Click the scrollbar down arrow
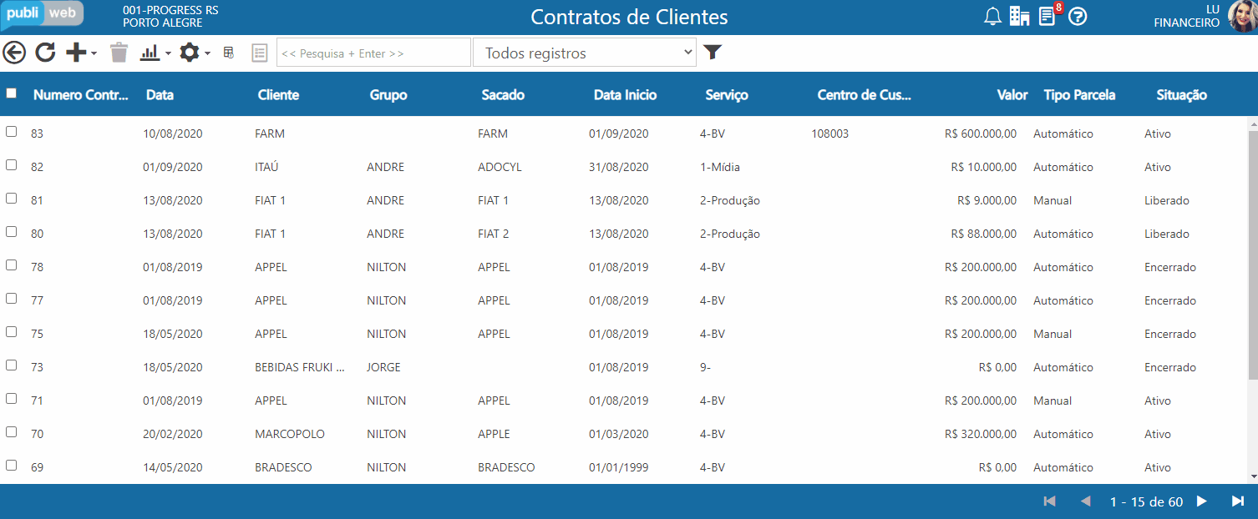The width and height of the screenshot is (1258, 519). (x=1252, y=477)
